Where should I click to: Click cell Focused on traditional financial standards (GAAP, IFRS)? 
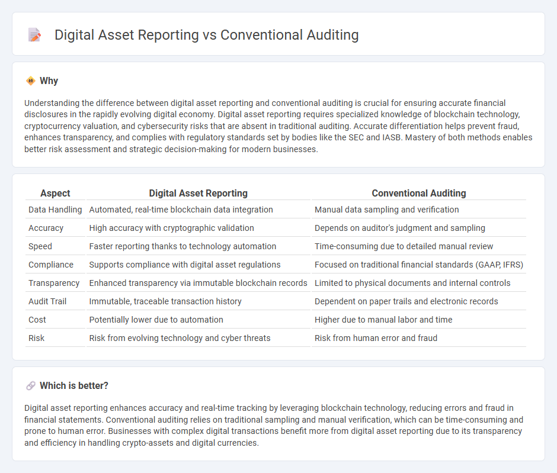click(419, 265)
